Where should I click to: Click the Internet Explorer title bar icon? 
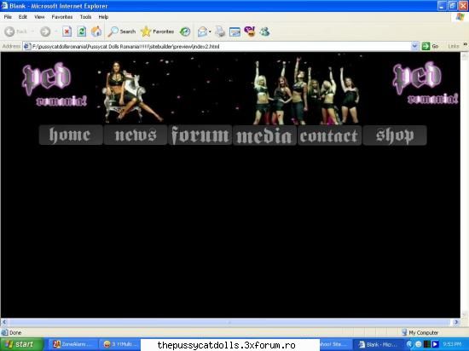tap(4, 6)
